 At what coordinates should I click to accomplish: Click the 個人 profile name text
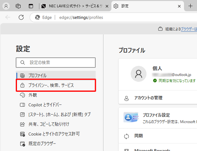pos(157,68)
